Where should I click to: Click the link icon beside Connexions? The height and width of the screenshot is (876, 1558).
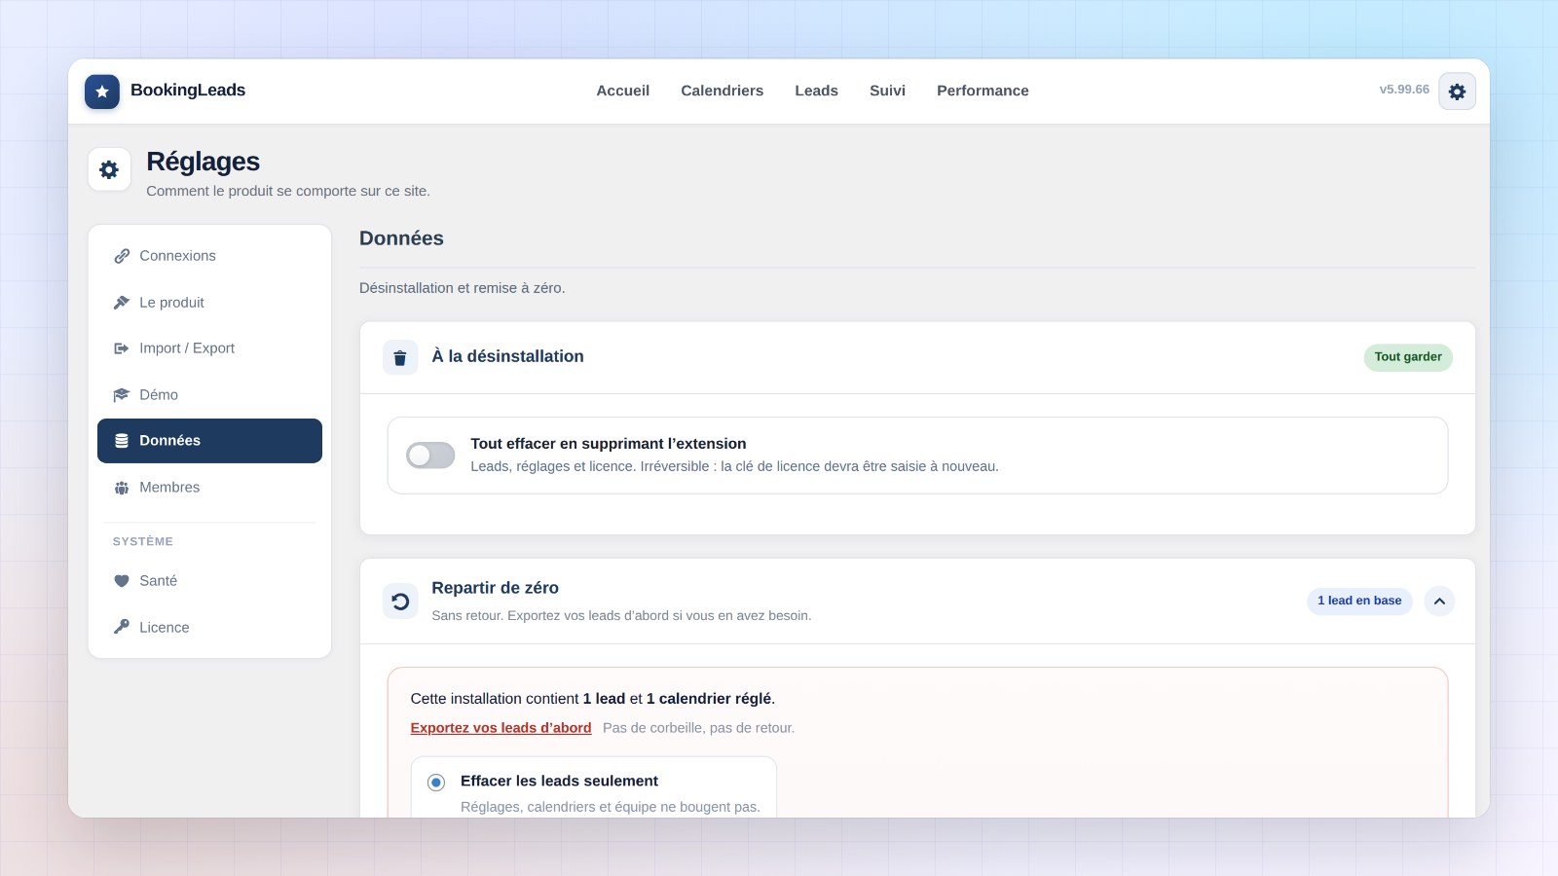[122, 256]
